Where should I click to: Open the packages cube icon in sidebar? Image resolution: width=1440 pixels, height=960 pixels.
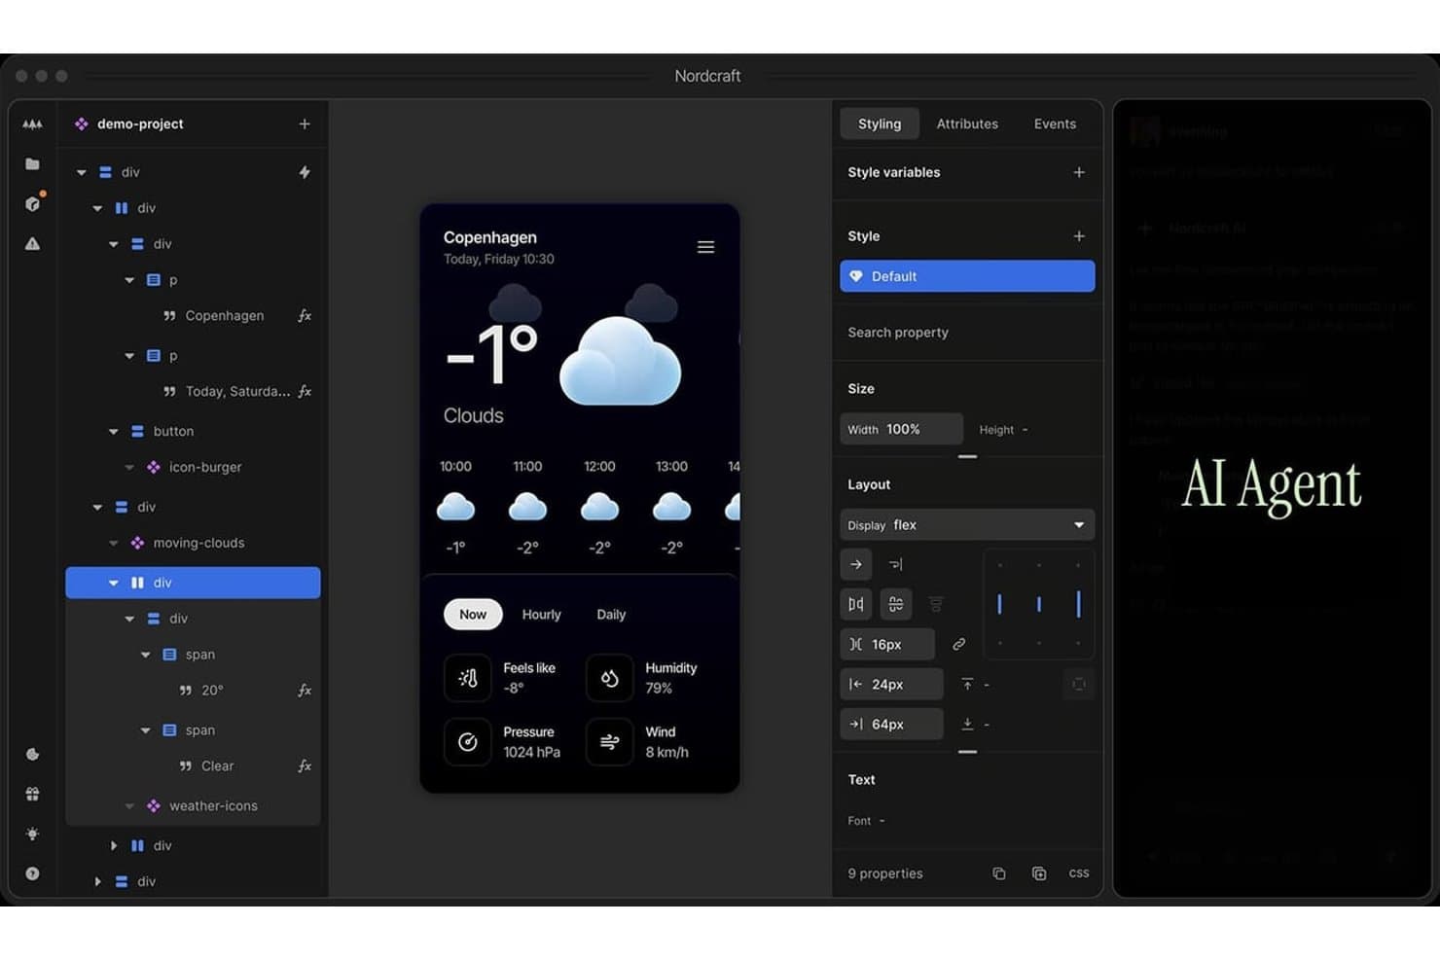(x=32, y=203)
